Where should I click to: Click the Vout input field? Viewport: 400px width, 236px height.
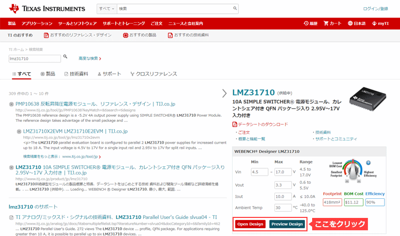[x=283, y=185]
